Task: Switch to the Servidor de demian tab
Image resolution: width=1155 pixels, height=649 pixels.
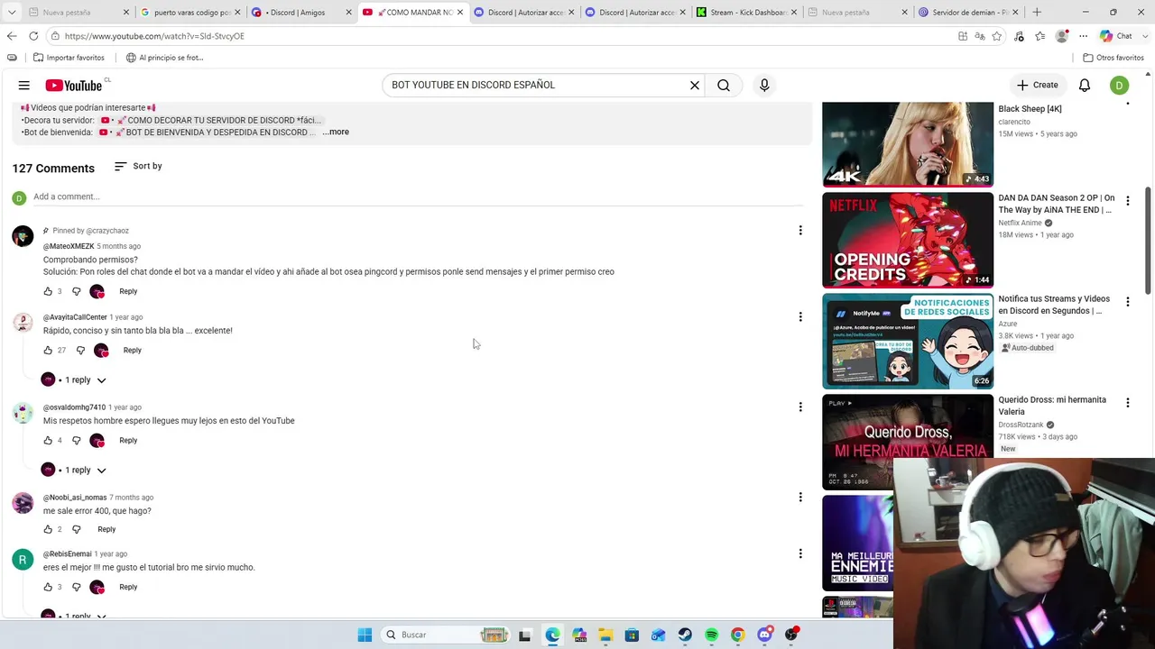Action: [x=968, y=13]
